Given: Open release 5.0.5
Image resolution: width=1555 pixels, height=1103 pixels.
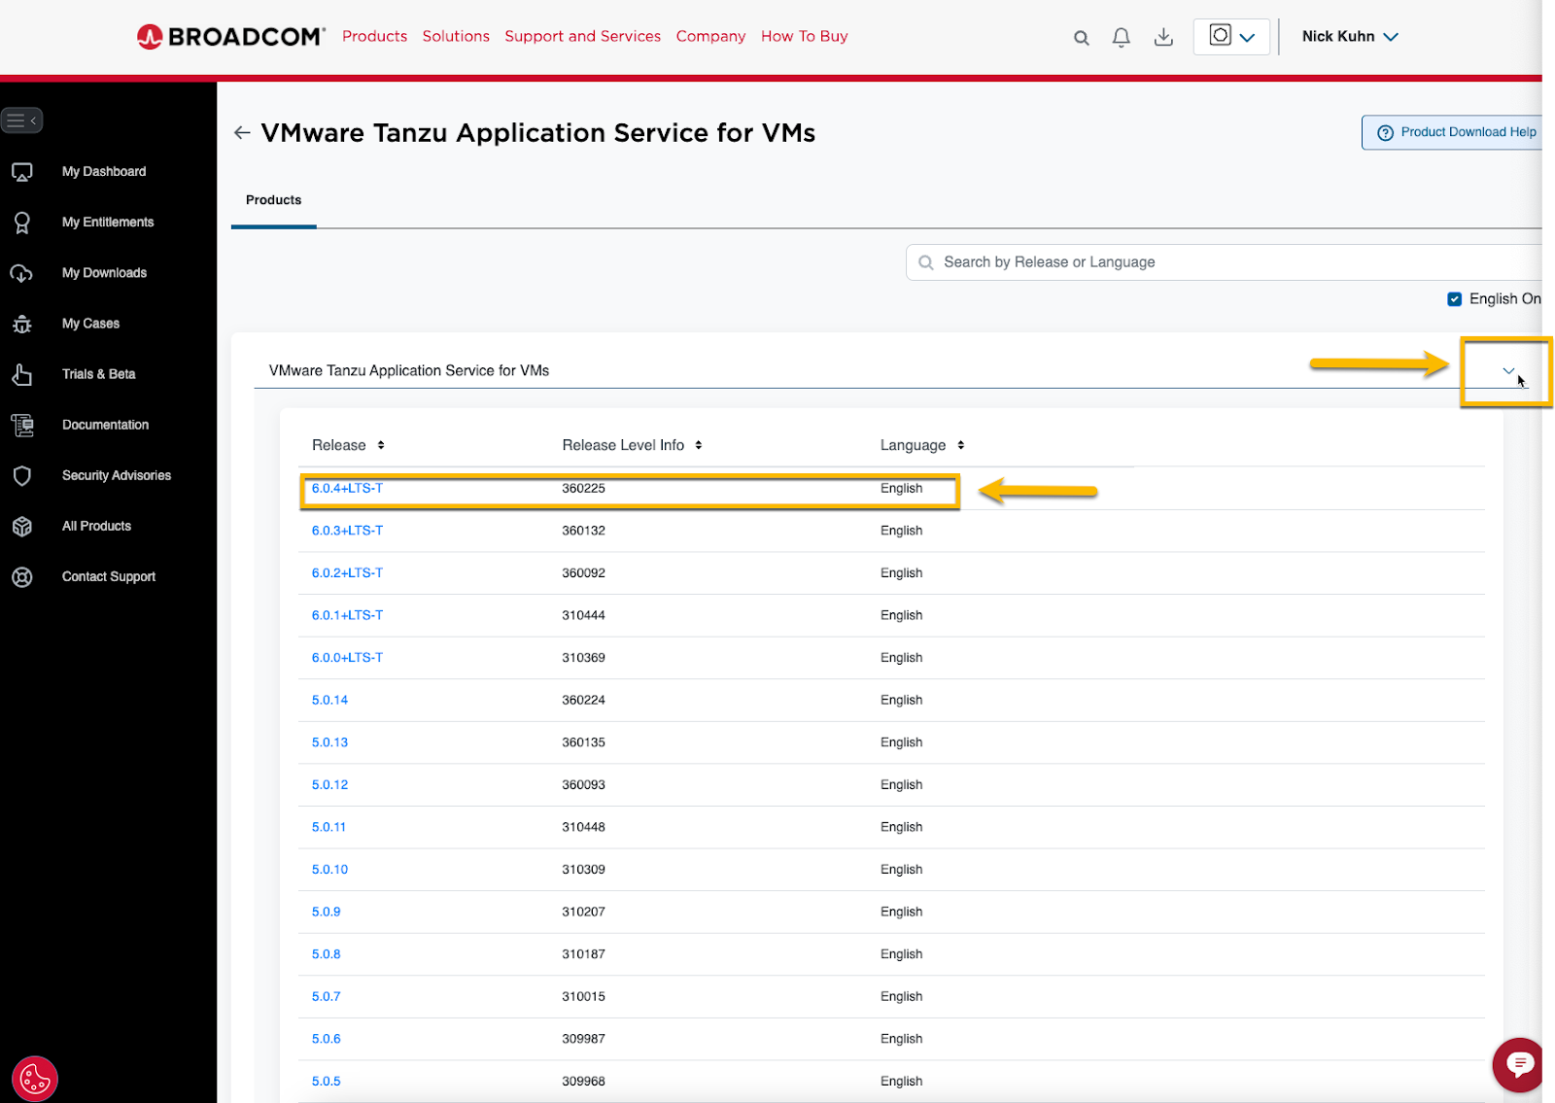Looking at the screenshot, I should 326,1082.
